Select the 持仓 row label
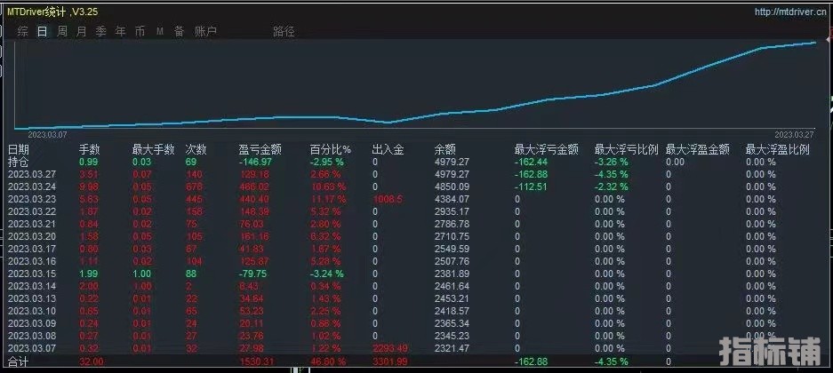The image size is (833, 373). (19, 162)
